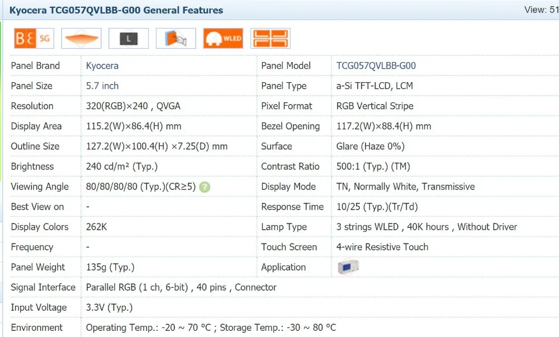This screenshot has height=337, width=559.
Task: Open the Kyocera panel brand link
Action: (102, 65)
